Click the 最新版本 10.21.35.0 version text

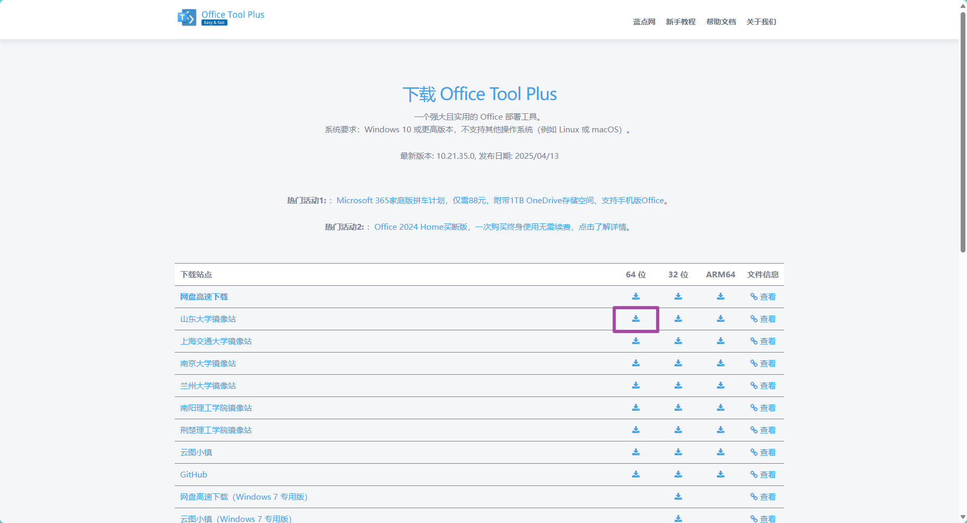480,156
